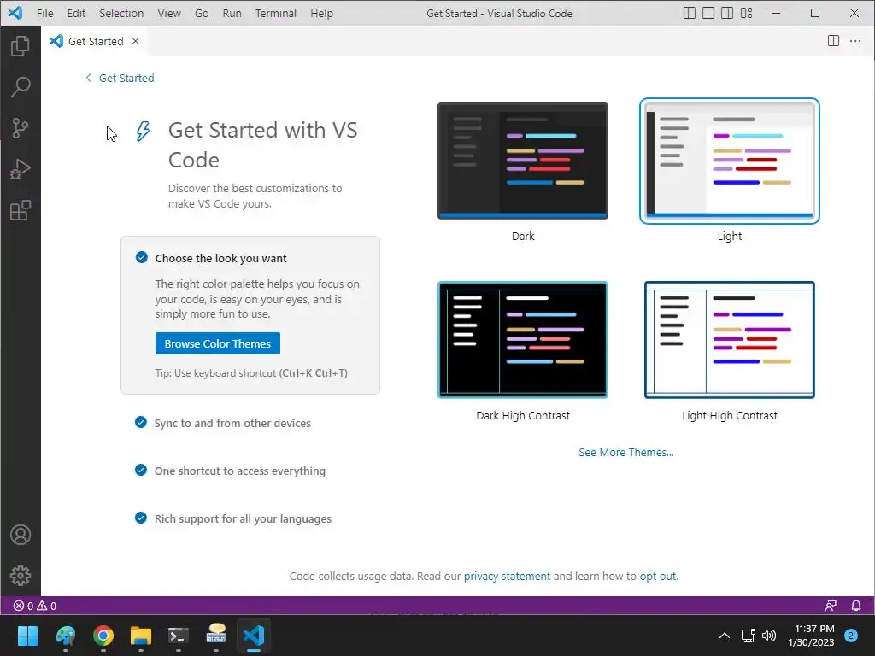Viewport: 875px width, 656px height.
Task: Select the Light theme thumbnail
Action: [730, 161]
